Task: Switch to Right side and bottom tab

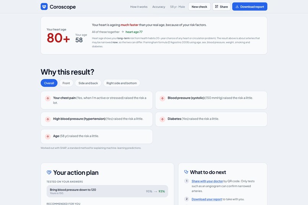Action: pos(122,83)
